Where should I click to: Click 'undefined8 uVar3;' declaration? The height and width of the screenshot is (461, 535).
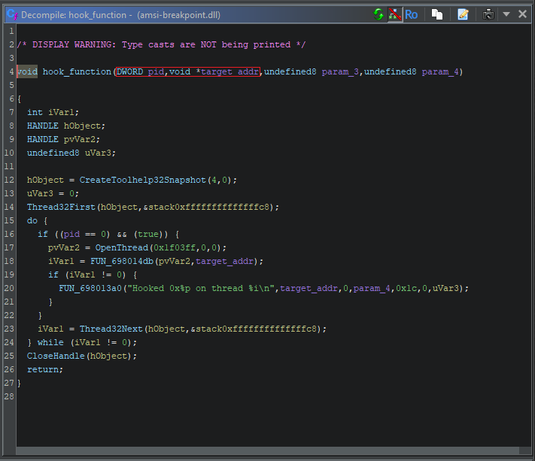pyautogui.click(x=71, y=153)
